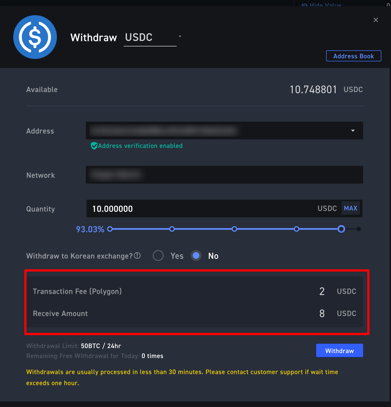Select Yes for withdraw to Korean exchange
Viewport: 391px width, 407px height.
point(158,255)
